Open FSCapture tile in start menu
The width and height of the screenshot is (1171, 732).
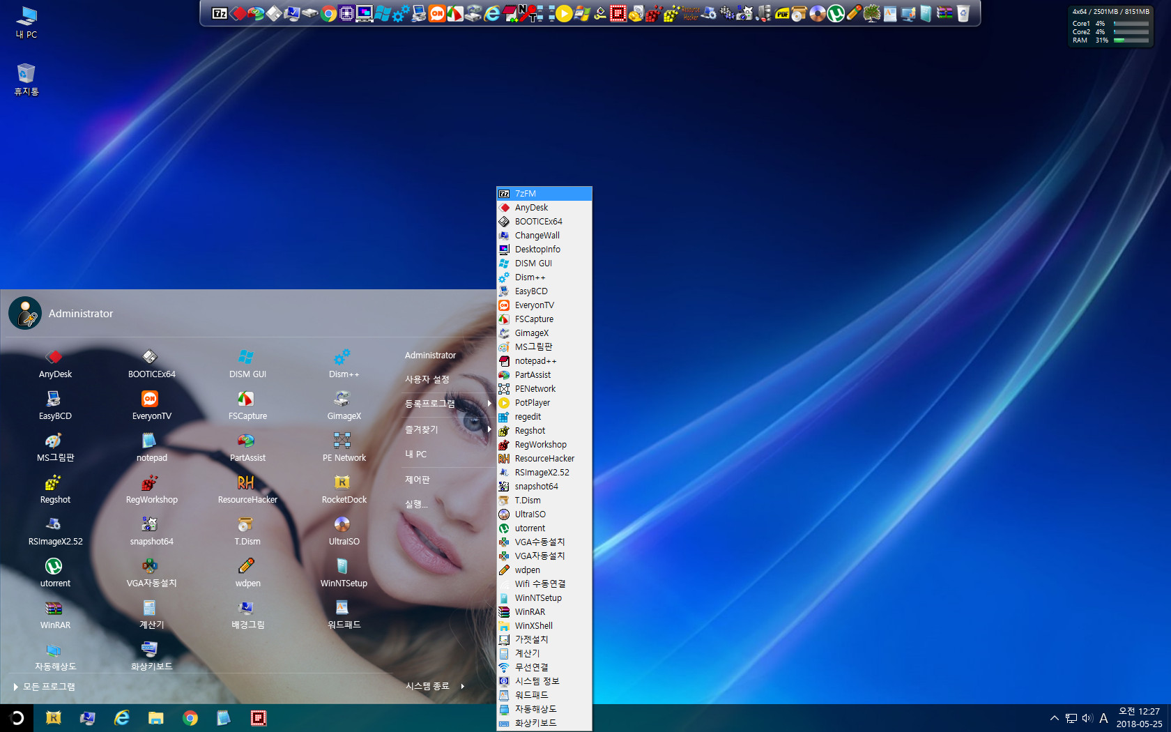247,406
